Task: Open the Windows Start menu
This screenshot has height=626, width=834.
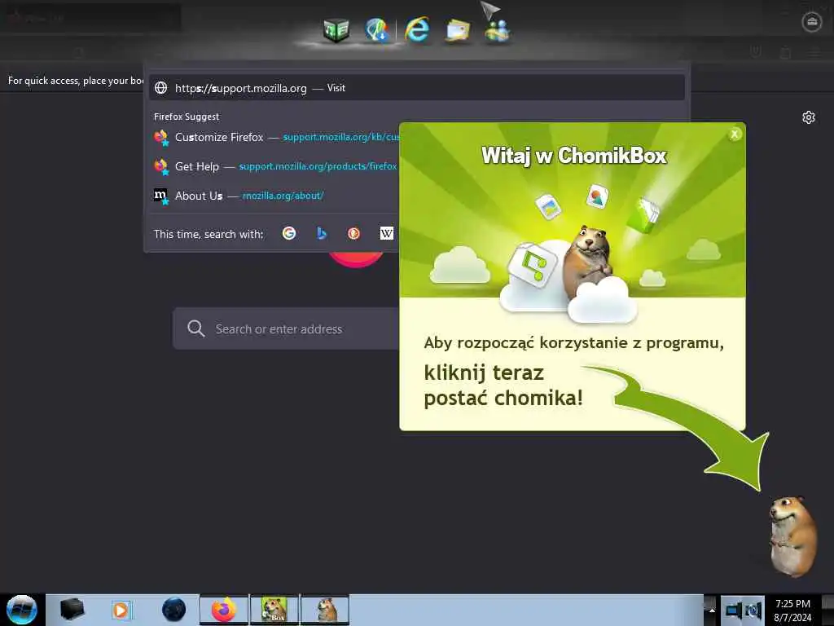Action: pos(22,610)
